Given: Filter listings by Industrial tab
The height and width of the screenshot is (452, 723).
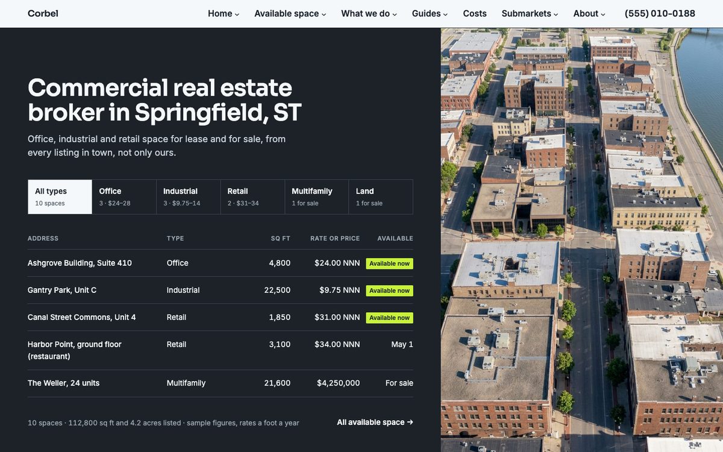Looking at the screenshot, I should click(189, 196).
